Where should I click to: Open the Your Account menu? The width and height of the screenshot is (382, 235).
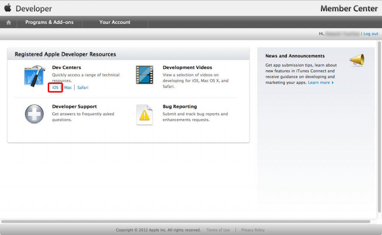[115, 22]
